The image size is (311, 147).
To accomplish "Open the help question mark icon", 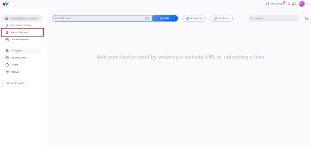I will tap(294, 4).
